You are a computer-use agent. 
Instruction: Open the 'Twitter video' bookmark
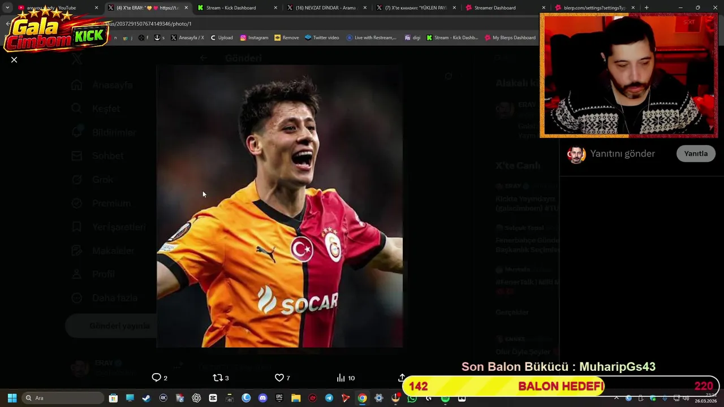(321, 38)
